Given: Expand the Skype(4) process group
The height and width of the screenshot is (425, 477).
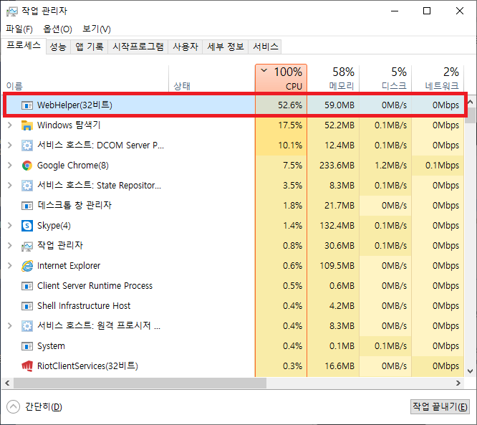Looking at the screenshot, I should tap(10, 226).
